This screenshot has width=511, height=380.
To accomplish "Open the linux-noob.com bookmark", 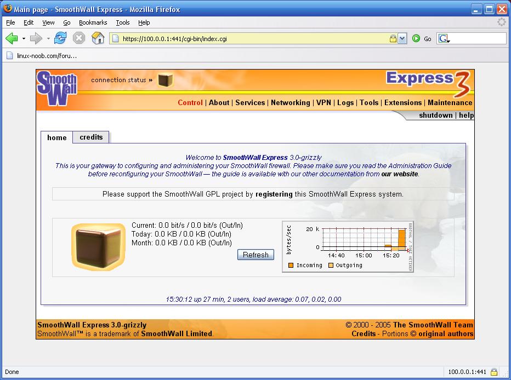I will (42, 56).
